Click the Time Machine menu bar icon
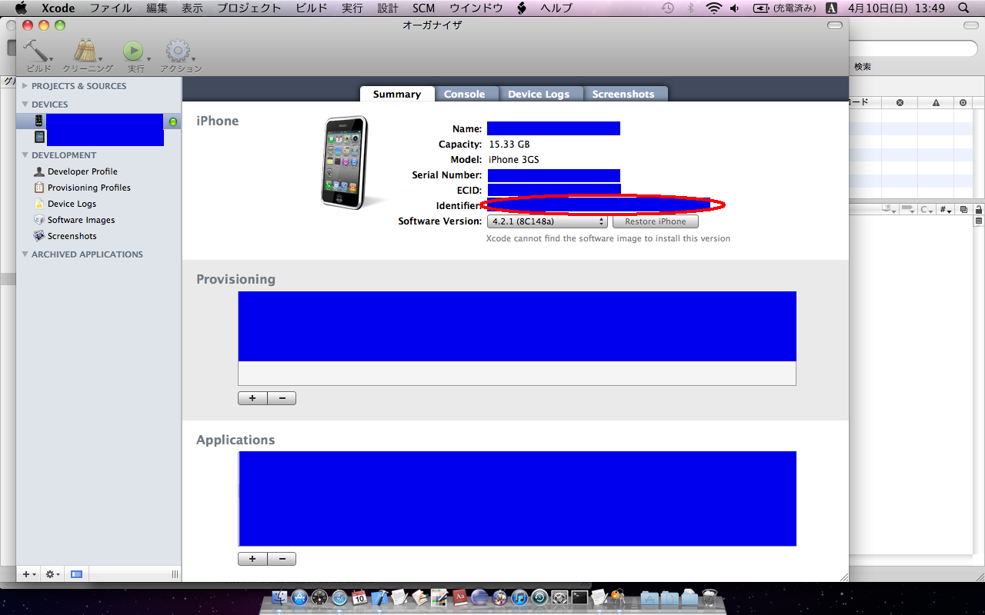 pyautogui.click(x=668, y=8)
